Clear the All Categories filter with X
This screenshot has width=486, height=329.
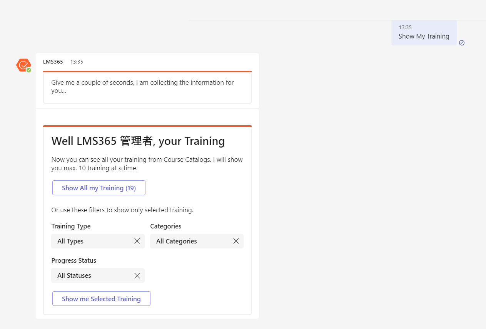tap(236, 241)
